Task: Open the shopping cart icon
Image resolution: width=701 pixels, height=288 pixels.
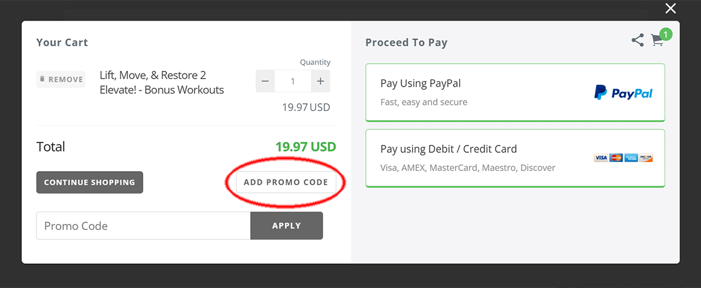Action: click(657, 41)
